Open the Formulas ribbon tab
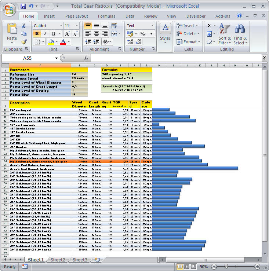 (106, 16)
